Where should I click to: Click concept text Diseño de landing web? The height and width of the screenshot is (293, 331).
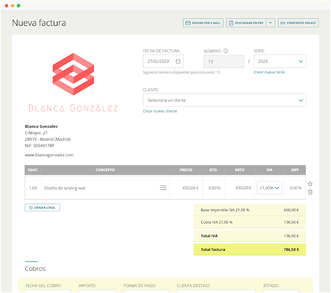click(x=65, y=188)
